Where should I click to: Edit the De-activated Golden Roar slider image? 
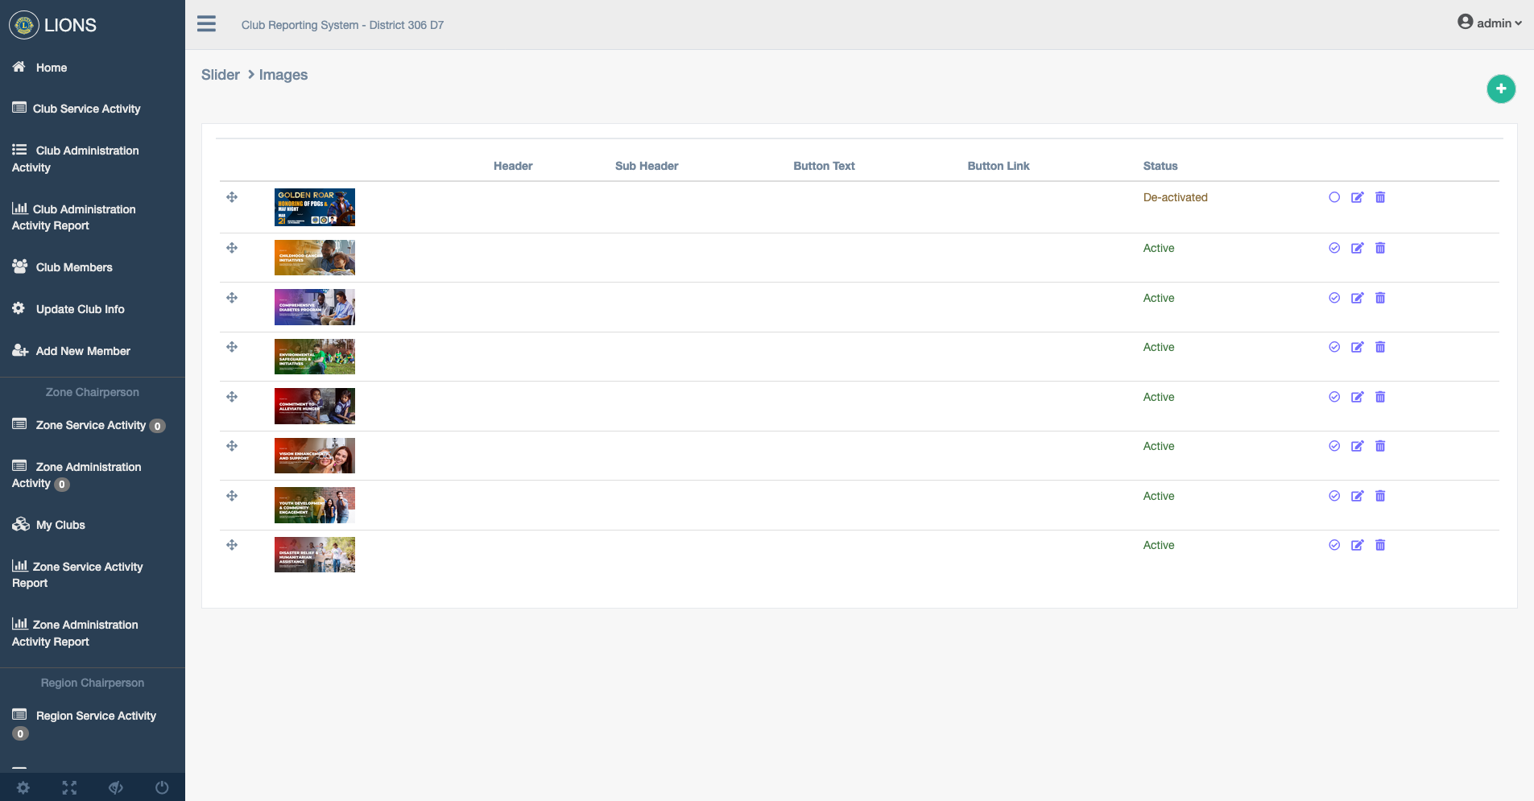tap(1357, 197)
